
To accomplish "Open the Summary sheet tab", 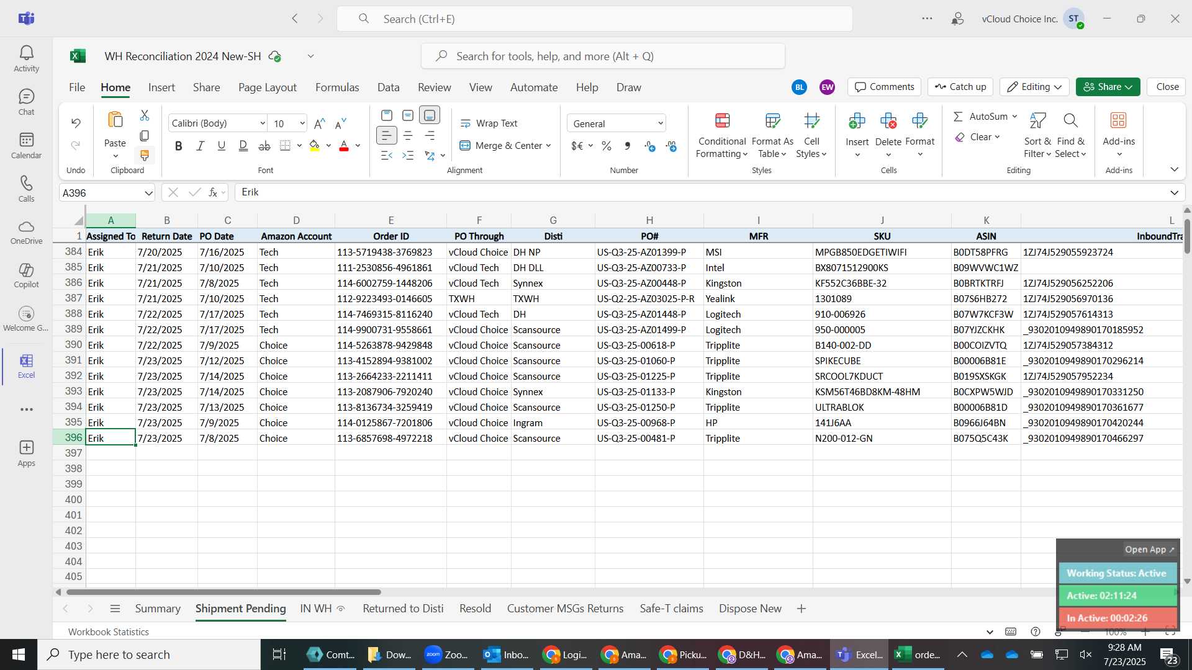I will click(158, 609).
